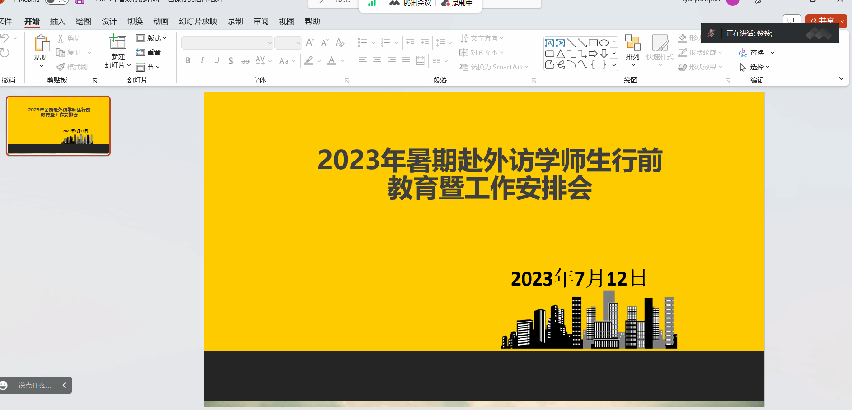Click the Paste clipboard icon
Viewport: 852px width, 410px height.
click(41, 44)
